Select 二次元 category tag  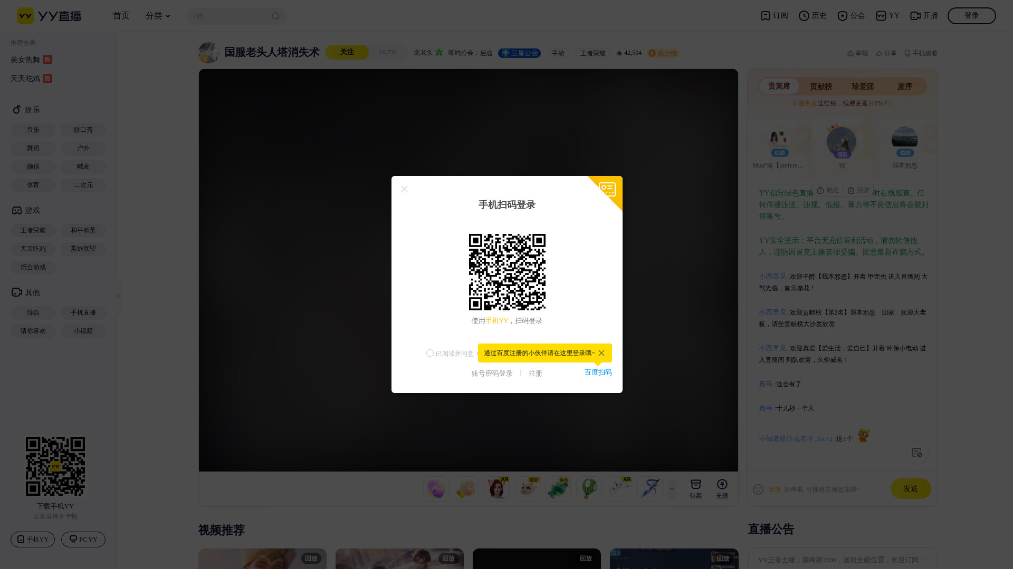coord(83,185)
